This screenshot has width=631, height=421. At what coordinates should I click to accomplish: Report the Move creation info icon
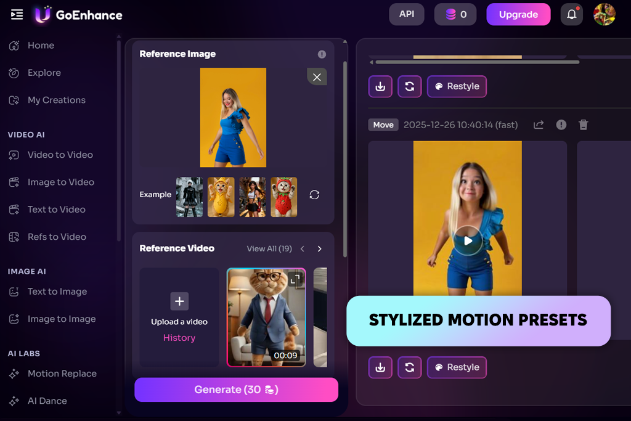pyautogui.click(x=561, y=125)
